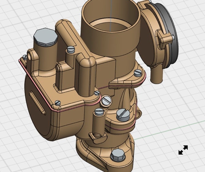Click the oblong slot on the float bowl
This screenshot has height=172, width=205.
(x=37, y=102)
